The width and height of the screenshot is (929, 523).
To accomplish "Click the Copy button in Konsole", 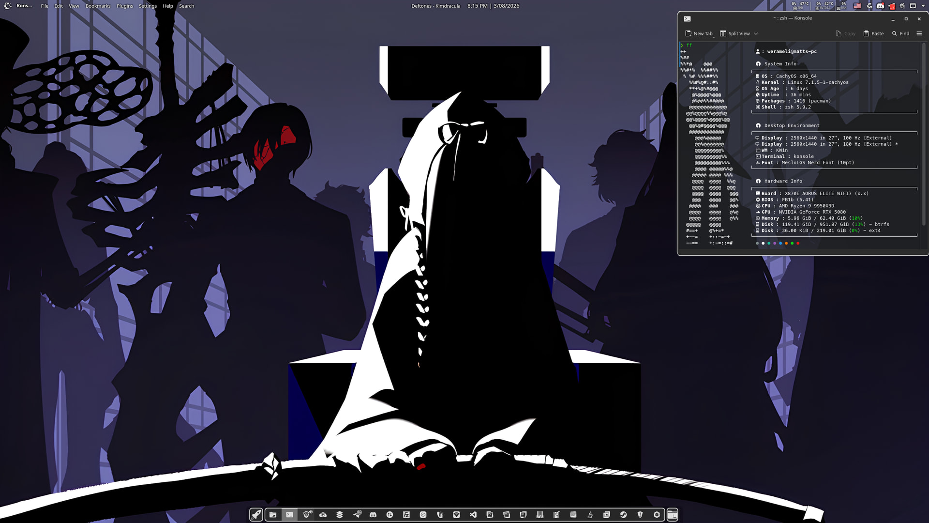I will 845,33.
